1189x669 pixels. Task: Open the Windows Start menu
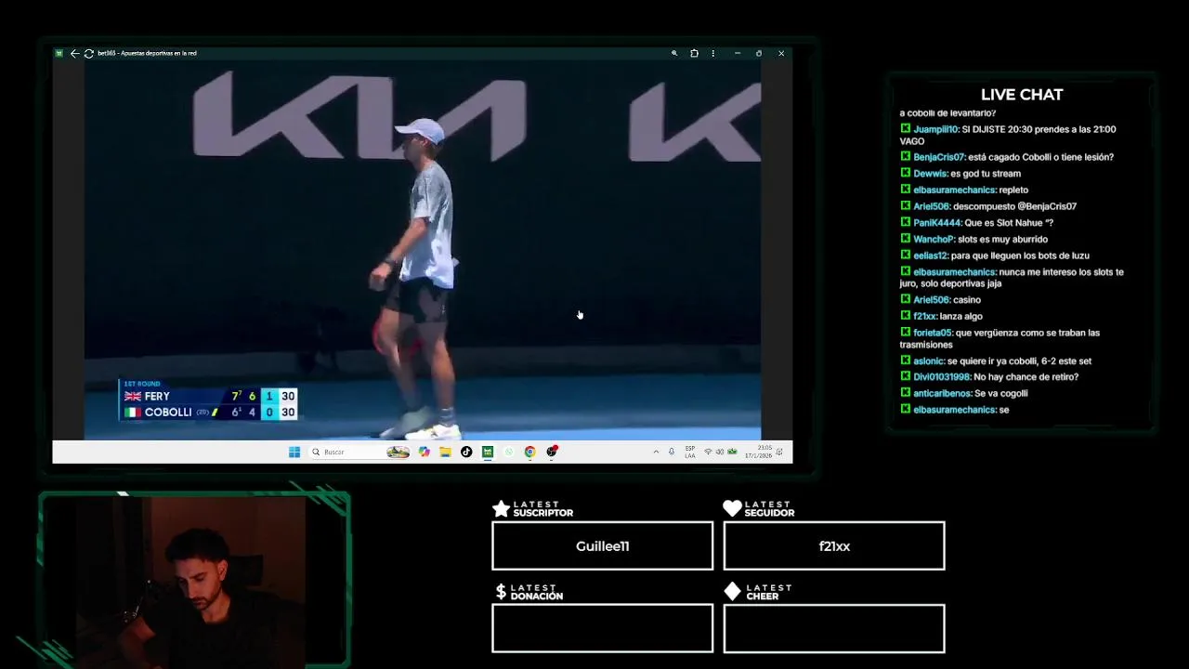(x=294, y=452)
